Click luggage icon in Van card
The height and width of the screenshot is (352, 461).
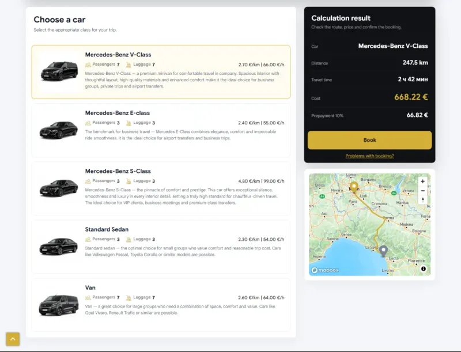129,298
